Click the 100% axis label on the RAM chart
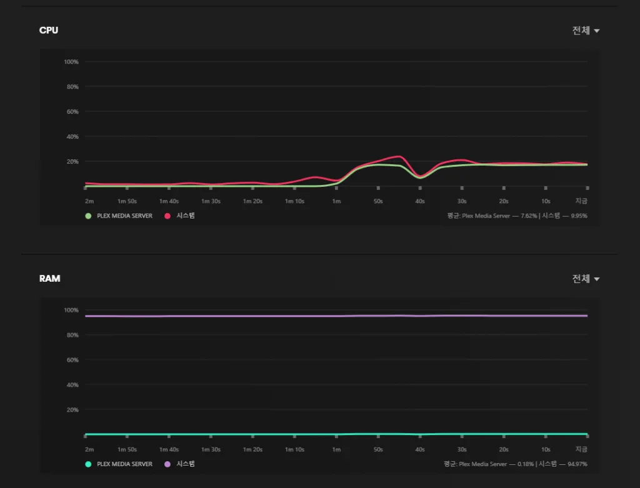Image resolution: width=640 pixels, height=488 pixels. (71, 310)
